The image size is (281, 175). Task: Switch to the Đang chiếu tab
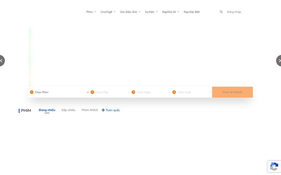(47, 110)
